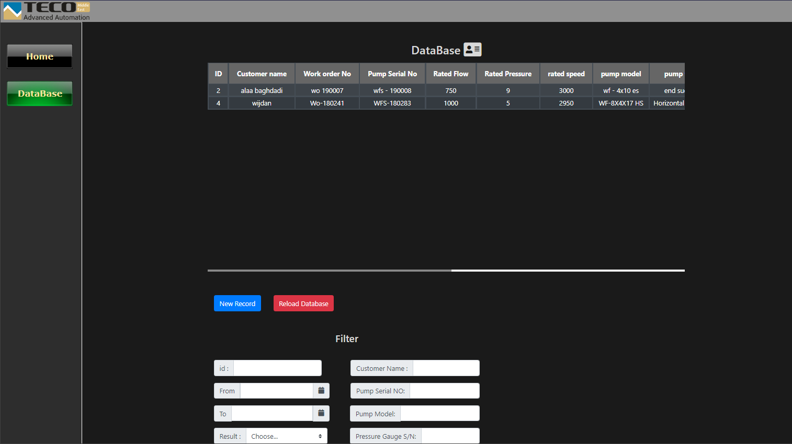This screenshot has width=792, height=444.
Task: Click the address card icon beside DataBase title
Action: (472, 50)
